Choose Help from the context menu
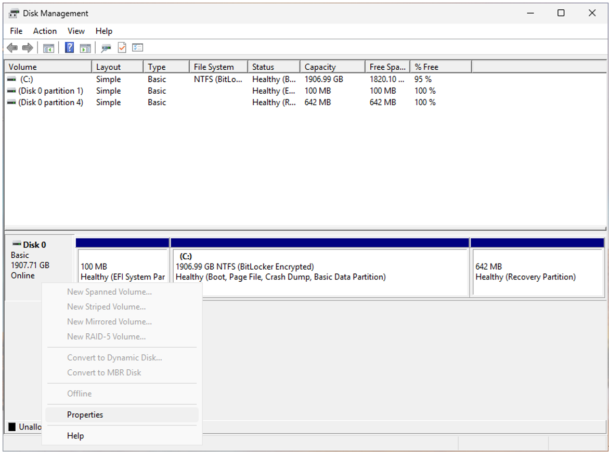Viewport: 609px width, 452px height. (75, 436)
